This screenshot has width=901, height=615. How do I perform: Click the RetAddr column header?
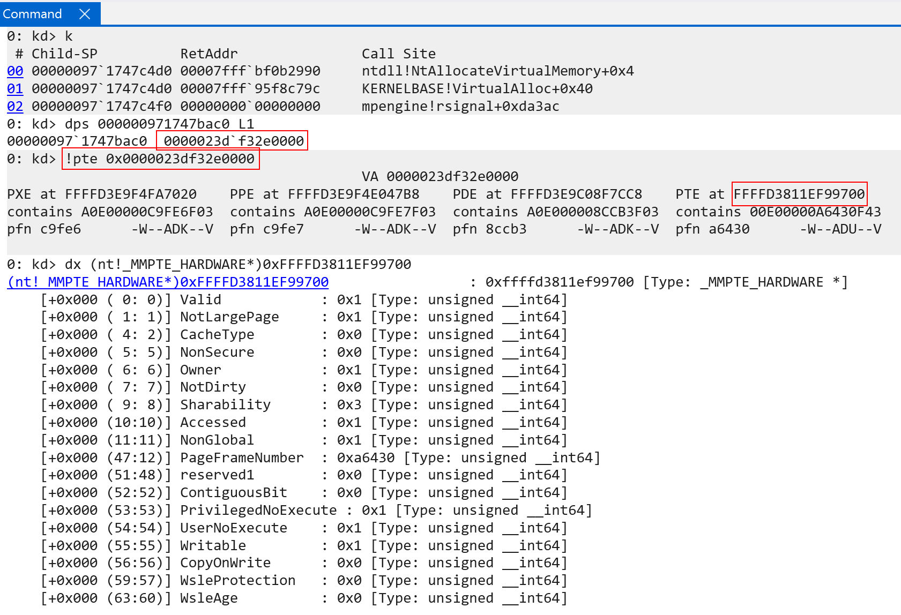pyautogui.click(x=209, y=54)
